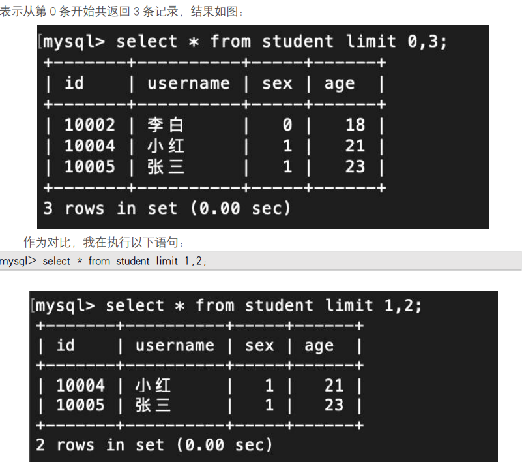Click 张三 in the first result table
The width and height of the screenshot is (524, 462).
tap(166, 166)
